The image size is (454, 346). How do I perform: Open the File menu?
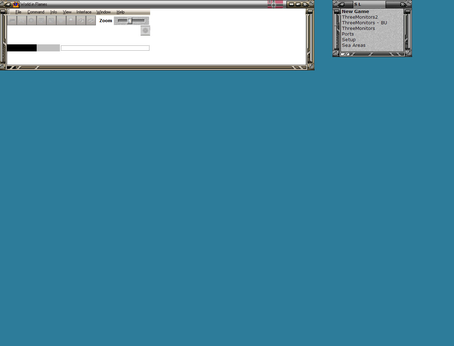tap(18, 12)
